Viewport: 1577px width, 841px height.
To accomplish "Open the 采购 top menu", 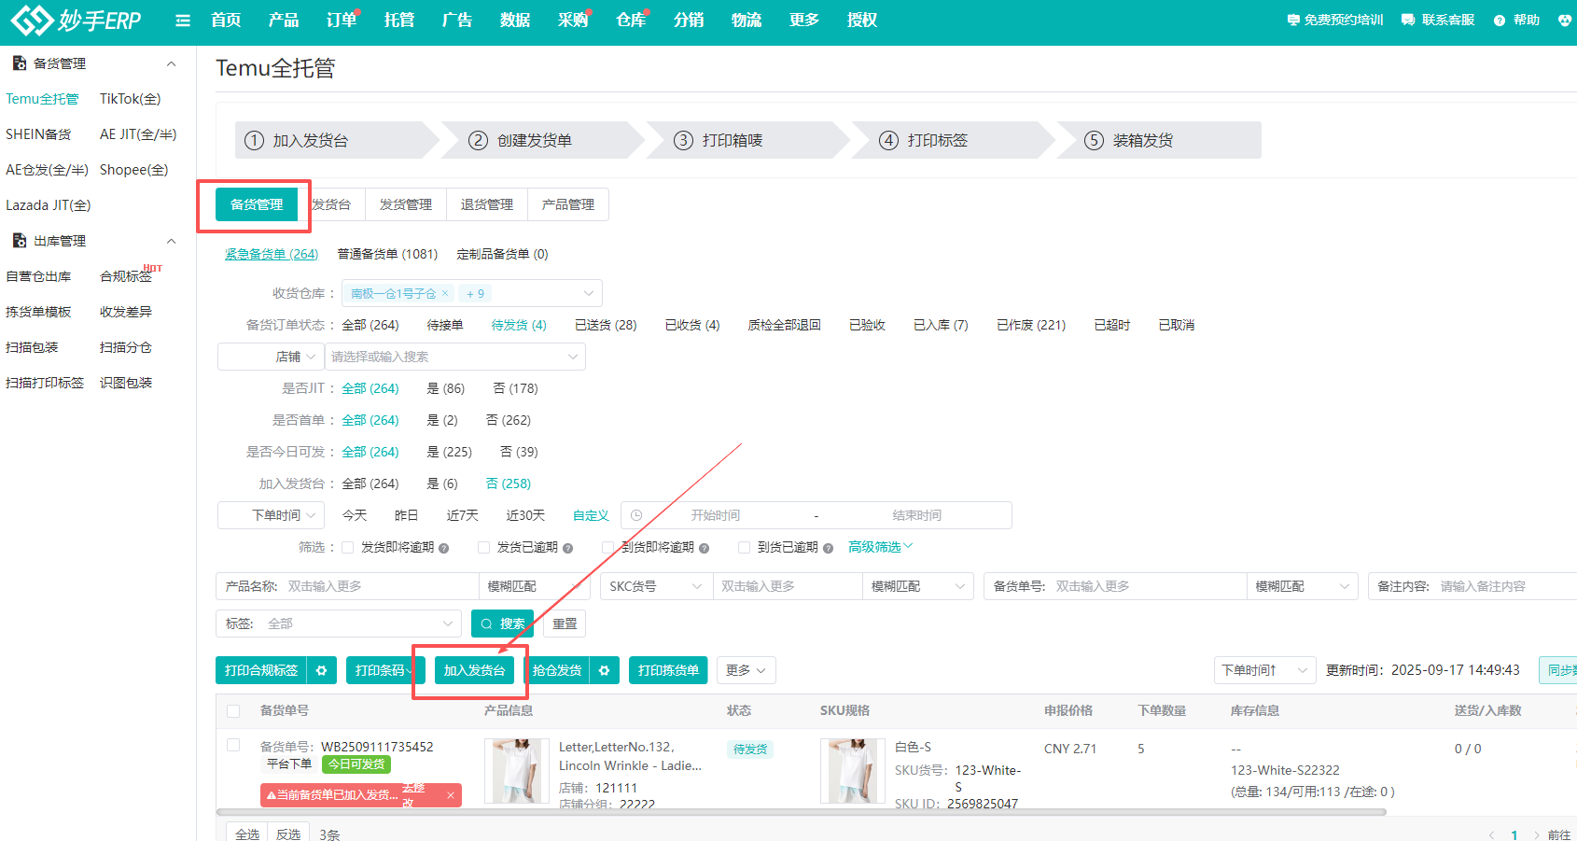I will click(572, 21).
